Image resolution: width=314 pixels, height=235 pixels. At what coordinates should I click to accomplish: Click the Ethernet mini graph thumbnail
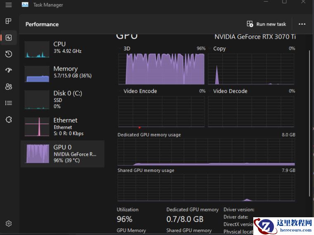coord(37,127)
